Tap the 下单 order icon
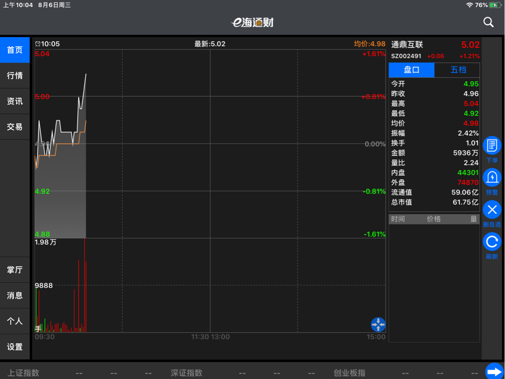 [x=492, y=146]
